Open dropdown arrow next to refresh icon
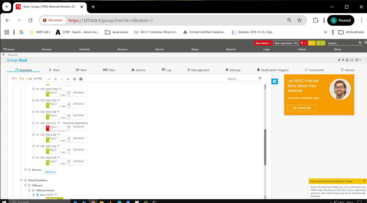367x203 pixels. click(360, 60)
